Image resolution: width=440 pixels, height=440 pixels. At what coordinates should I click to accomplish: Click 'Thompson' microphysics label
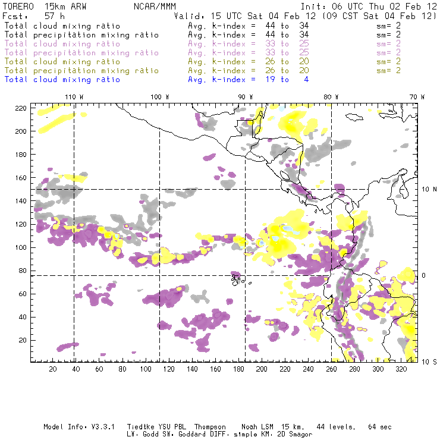210,427
